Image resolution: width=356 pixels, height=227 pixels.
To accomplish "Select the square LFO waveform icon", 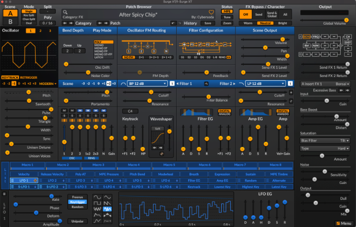I will click(x=98, y=203).
